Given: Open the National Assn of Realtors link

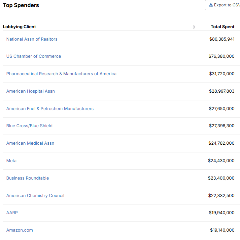Looking at the screenshot, I should pyautogui.click(x=32, y=39).
